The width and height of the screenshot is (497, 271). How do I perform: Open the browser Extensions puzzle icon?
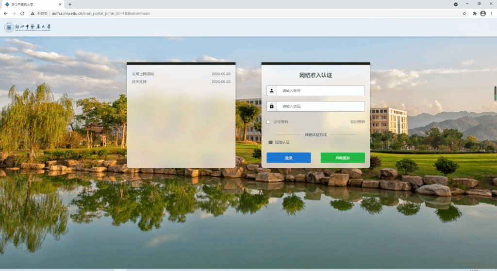point(474,14)
